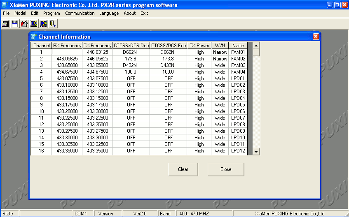
Task: Close the Channel Information window via red X
Action: pyautogui.click(x=316, y=37)
